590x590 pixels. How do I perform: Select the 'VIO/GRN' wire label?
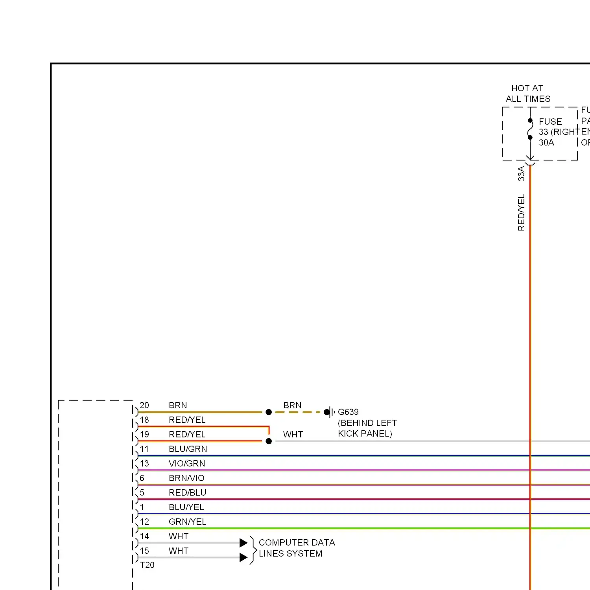[x=187, y=463]
